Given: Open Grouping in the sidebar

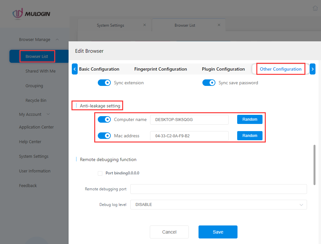Looking at the screenshot, I should click(x=34, y=86).
